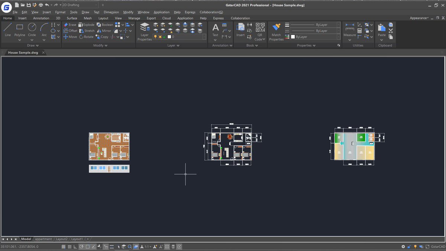The width and height of the screenshot is (446, 251).
Task: Select the Move tool
Action: pos(70,37)
